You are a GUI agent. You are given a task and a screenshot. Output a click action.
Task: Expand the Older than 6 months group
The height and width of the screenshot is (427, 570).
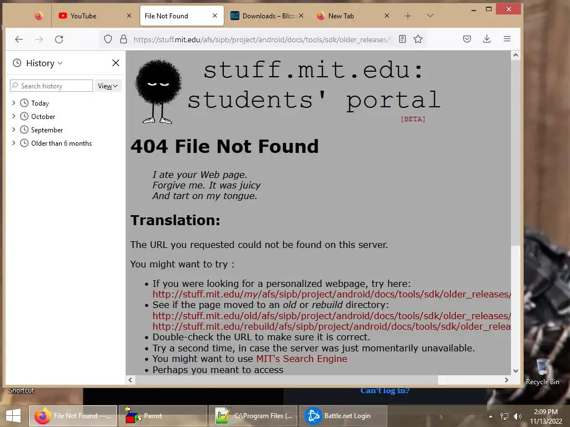coord(13,143)
